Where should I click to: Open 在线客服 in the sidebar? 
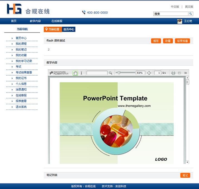tap(21, 95)
